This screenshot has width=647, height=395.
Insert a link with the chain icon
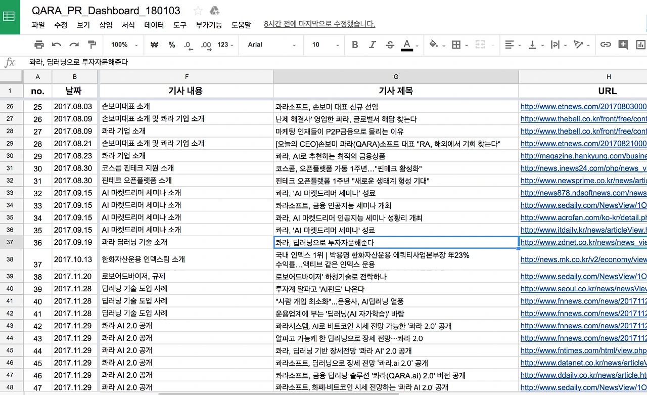click(605, 45)
